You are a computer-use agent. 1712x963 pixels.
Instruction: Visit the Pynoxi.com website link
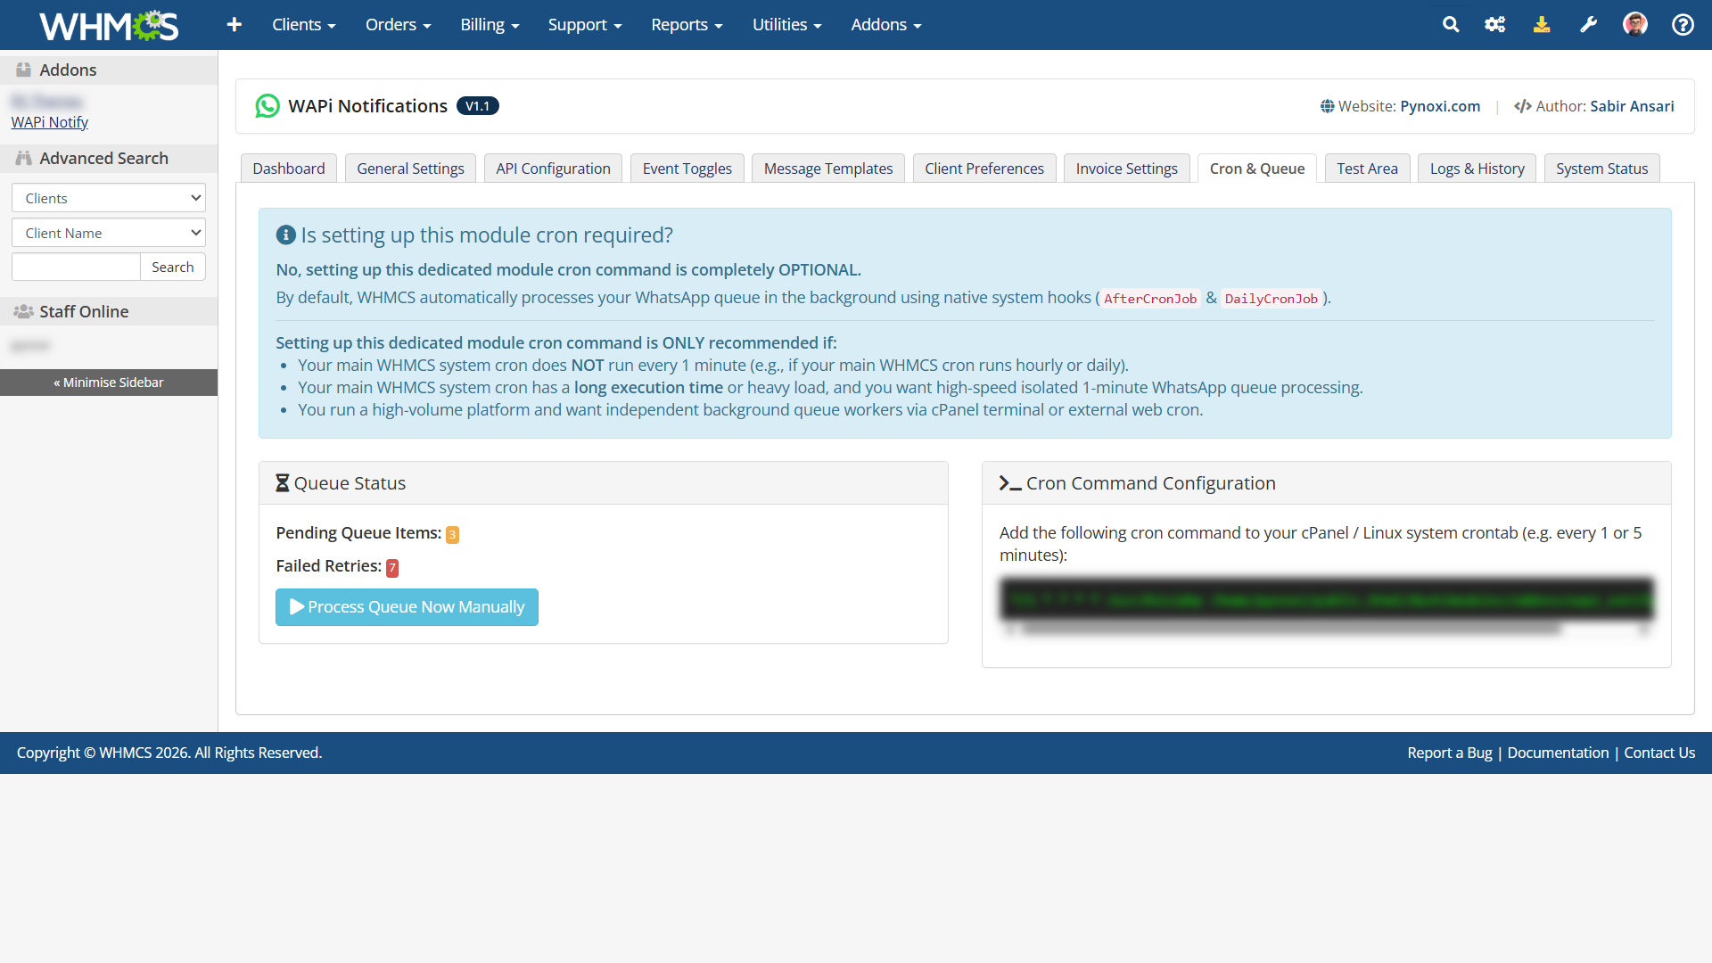click(x=1440, y=106)
